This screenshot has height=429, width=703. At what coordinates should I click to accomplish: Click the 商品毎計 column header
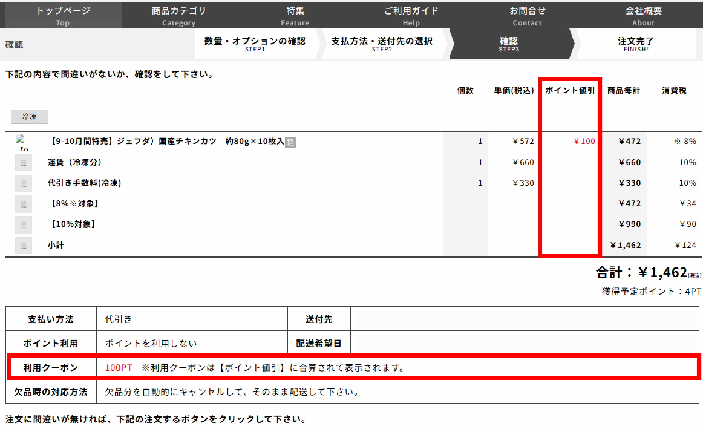tap(624, 91)
